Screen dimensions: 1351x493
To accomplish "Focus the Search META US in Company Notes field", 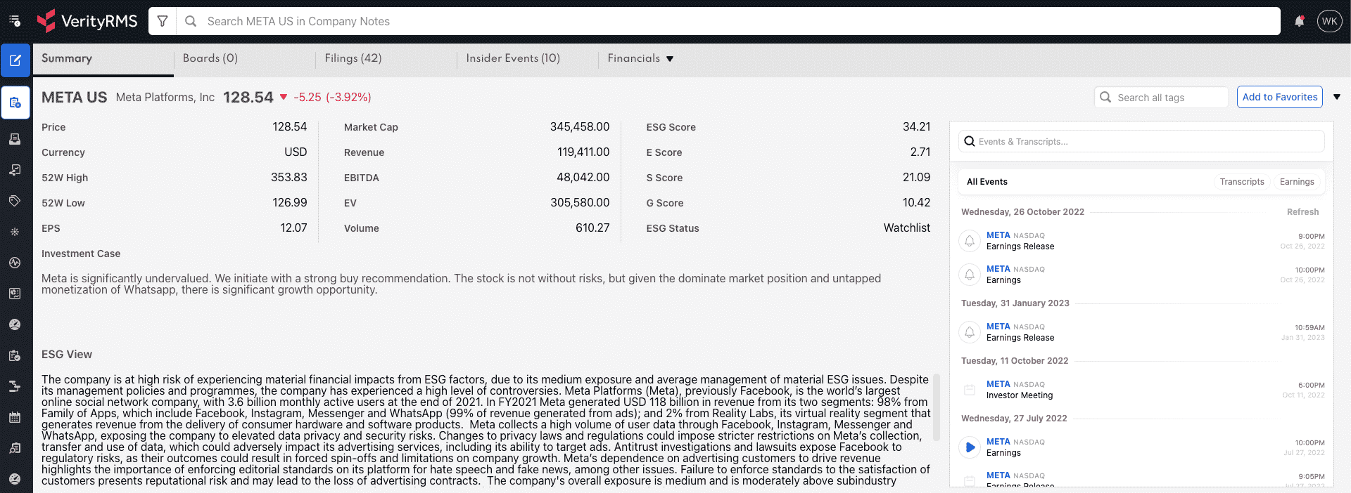I will pos(728,21).
